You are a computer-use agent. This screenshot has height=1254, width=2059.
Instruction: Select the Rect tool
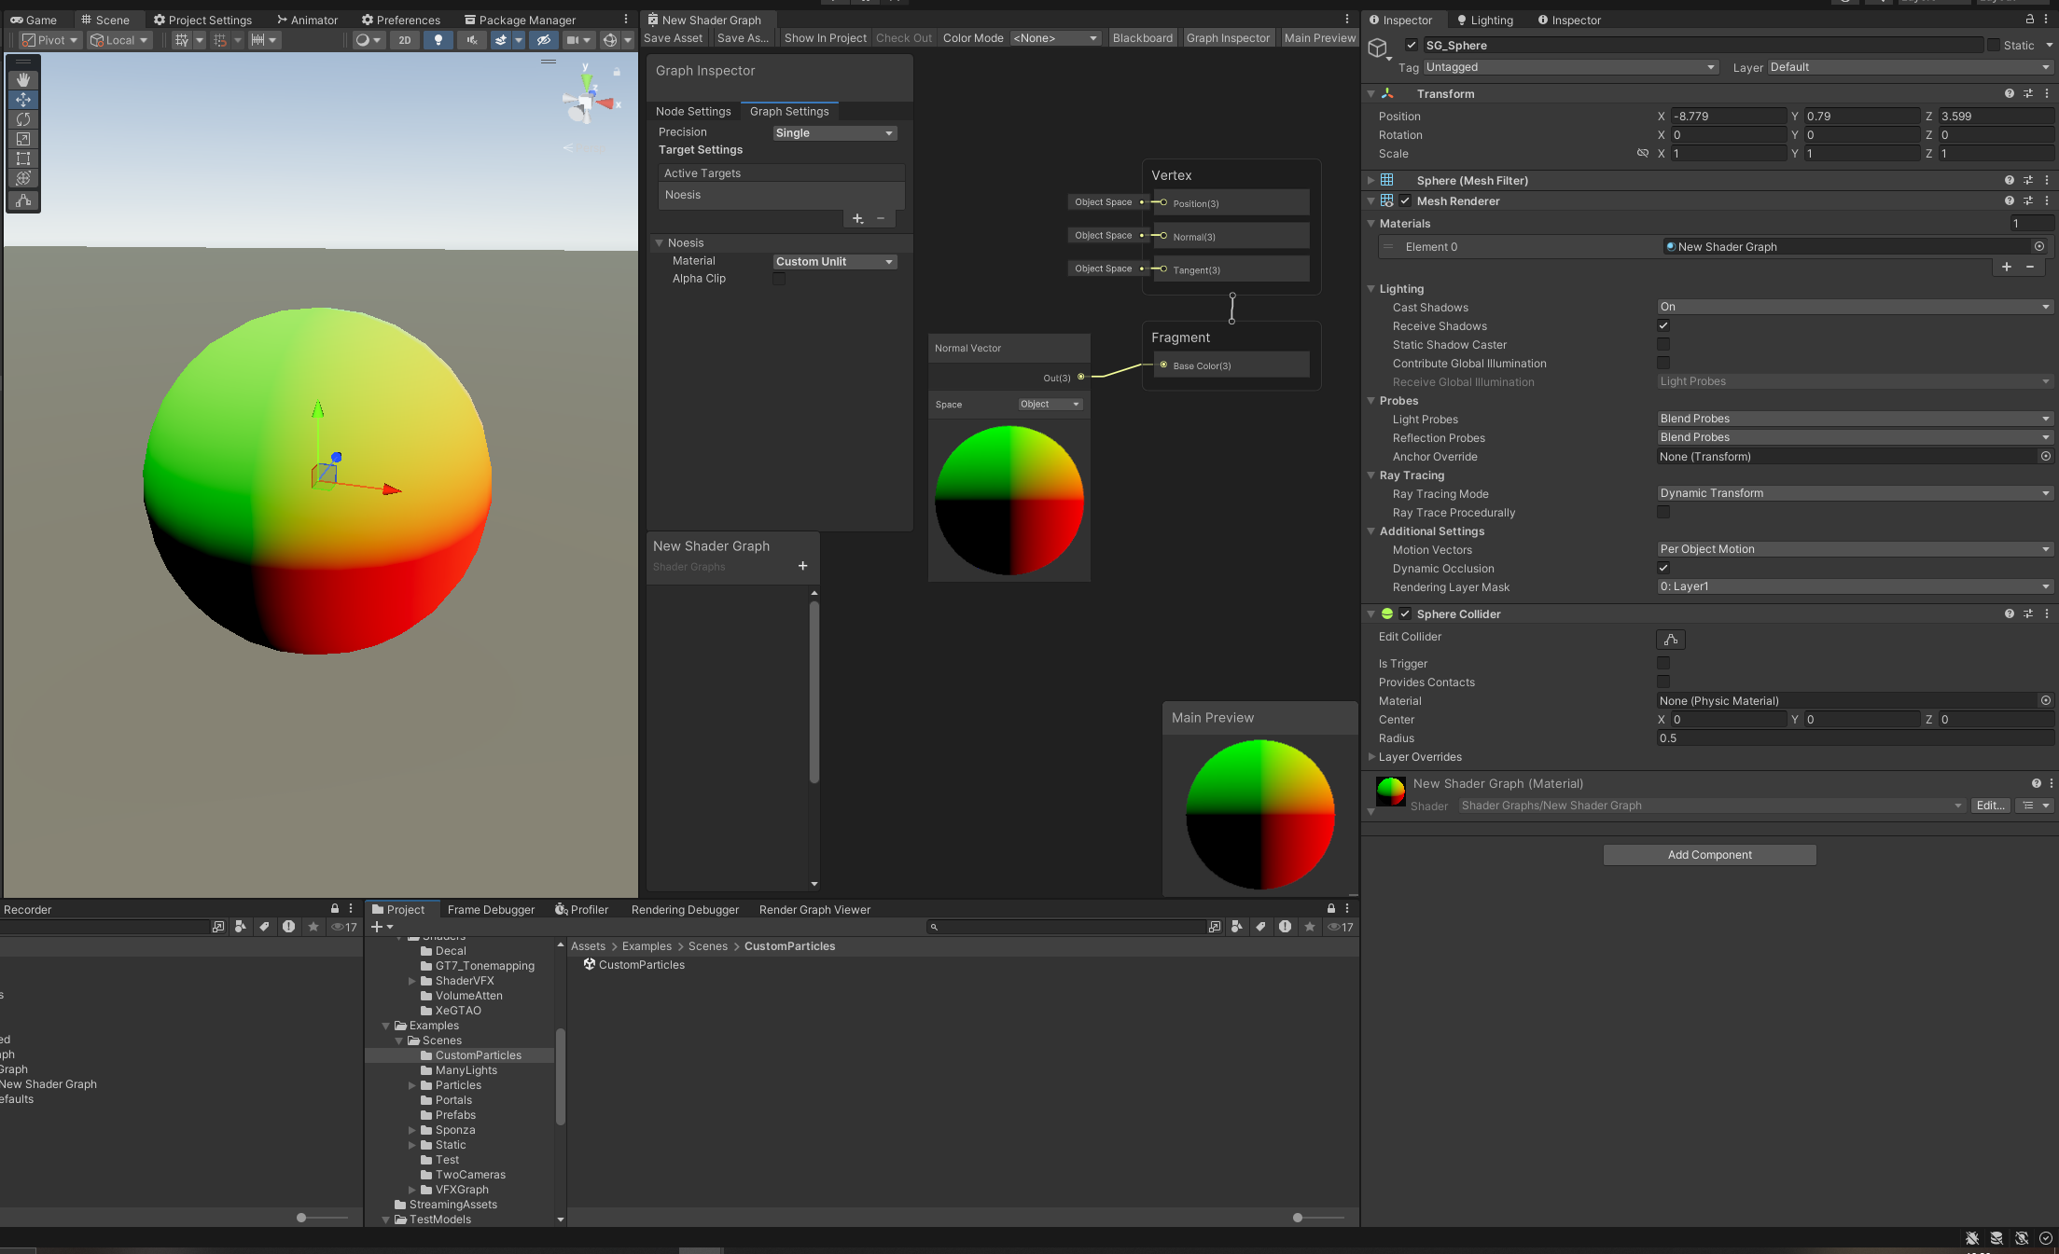pos(23,158)
